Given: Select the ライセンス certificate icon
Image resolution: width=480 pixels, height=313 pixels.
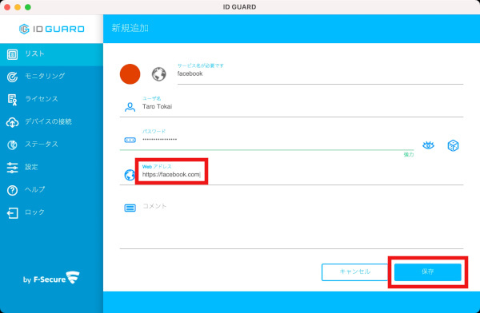Looking at the screenshot, I should tap(12, 100).
